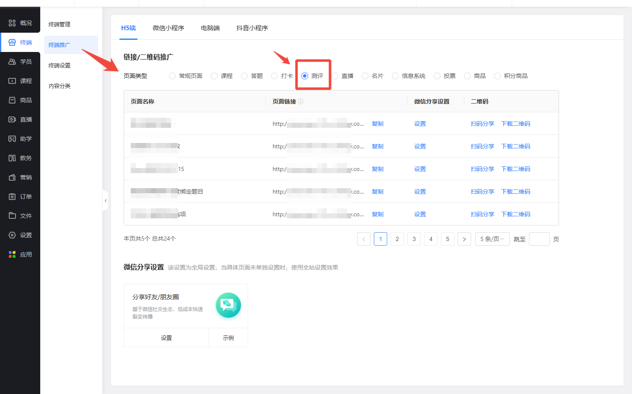Switch to the 抖音小程序 tab
This screenshot has height=394, width=632.
click(x=252, y=28)
